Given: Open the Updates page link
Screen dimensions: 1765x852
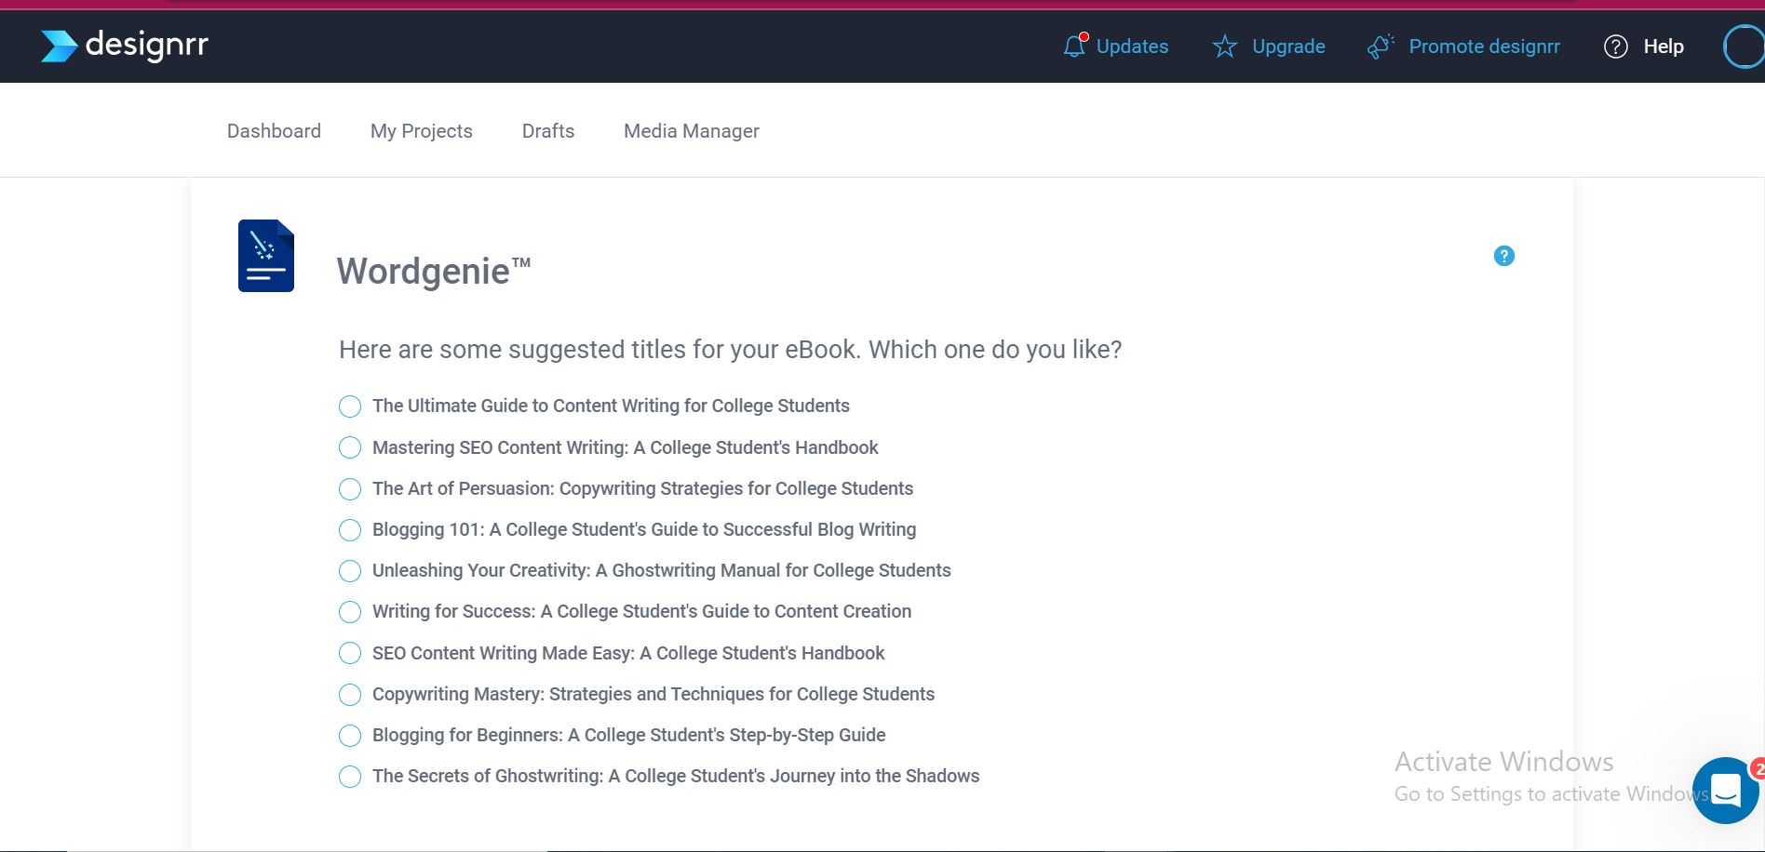Looking at the screenshot, I should click(x=1132, y=46).
